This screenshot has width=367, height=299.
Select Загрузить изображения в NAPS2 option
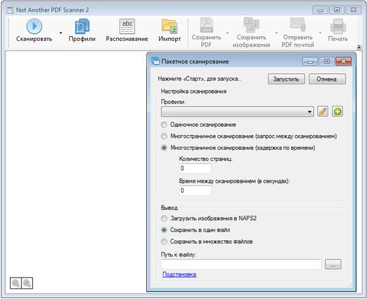(x=164, y=218)
